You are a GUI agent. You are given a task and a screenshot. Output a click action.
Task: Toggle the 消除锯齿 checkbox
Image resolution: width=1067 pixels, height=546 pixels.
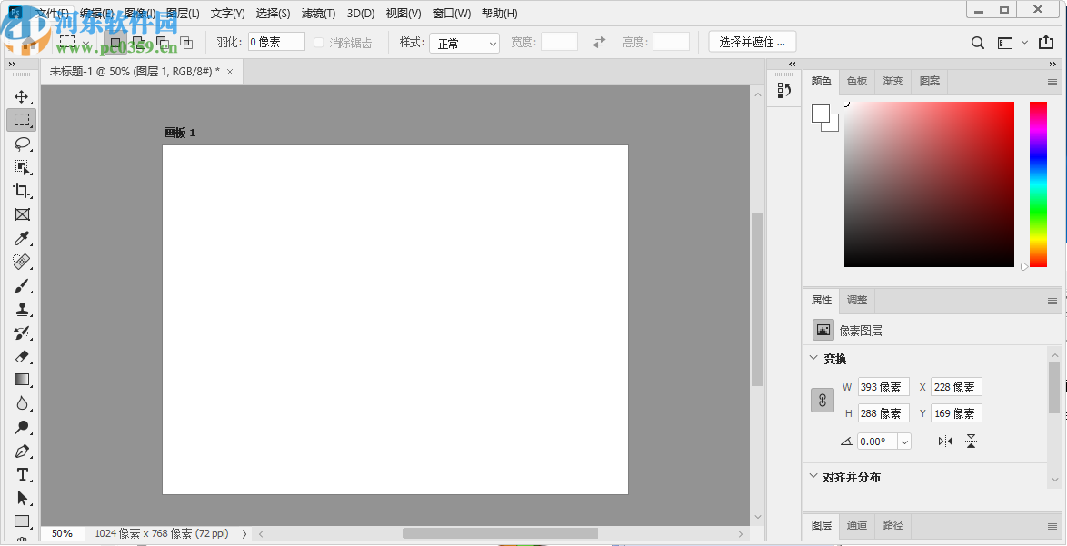pyautogui.click(x=319, y=42)
